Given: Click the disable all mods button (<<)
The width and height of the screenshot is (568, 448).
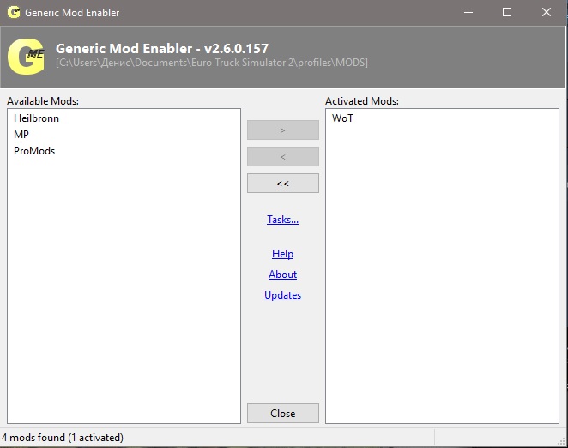Looking at the screenshot, I should click(x=283, y=184).
